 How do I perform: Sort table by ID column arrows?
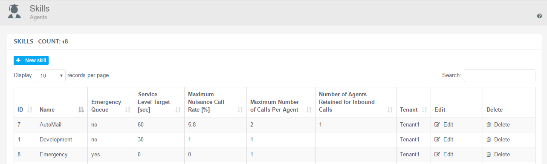point(30,109)
